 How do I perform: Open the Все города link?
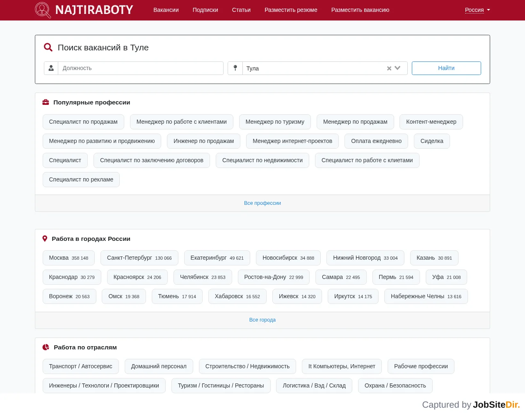point(262,320)
